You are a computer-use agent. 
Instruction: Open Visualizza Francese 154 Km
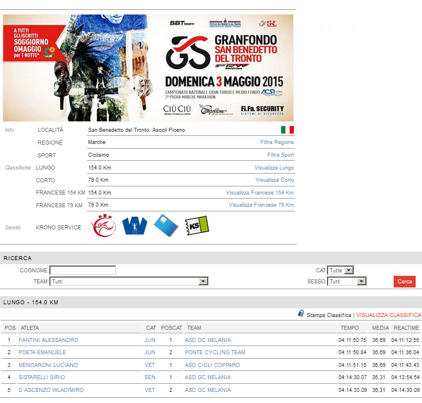pos(260,192)
